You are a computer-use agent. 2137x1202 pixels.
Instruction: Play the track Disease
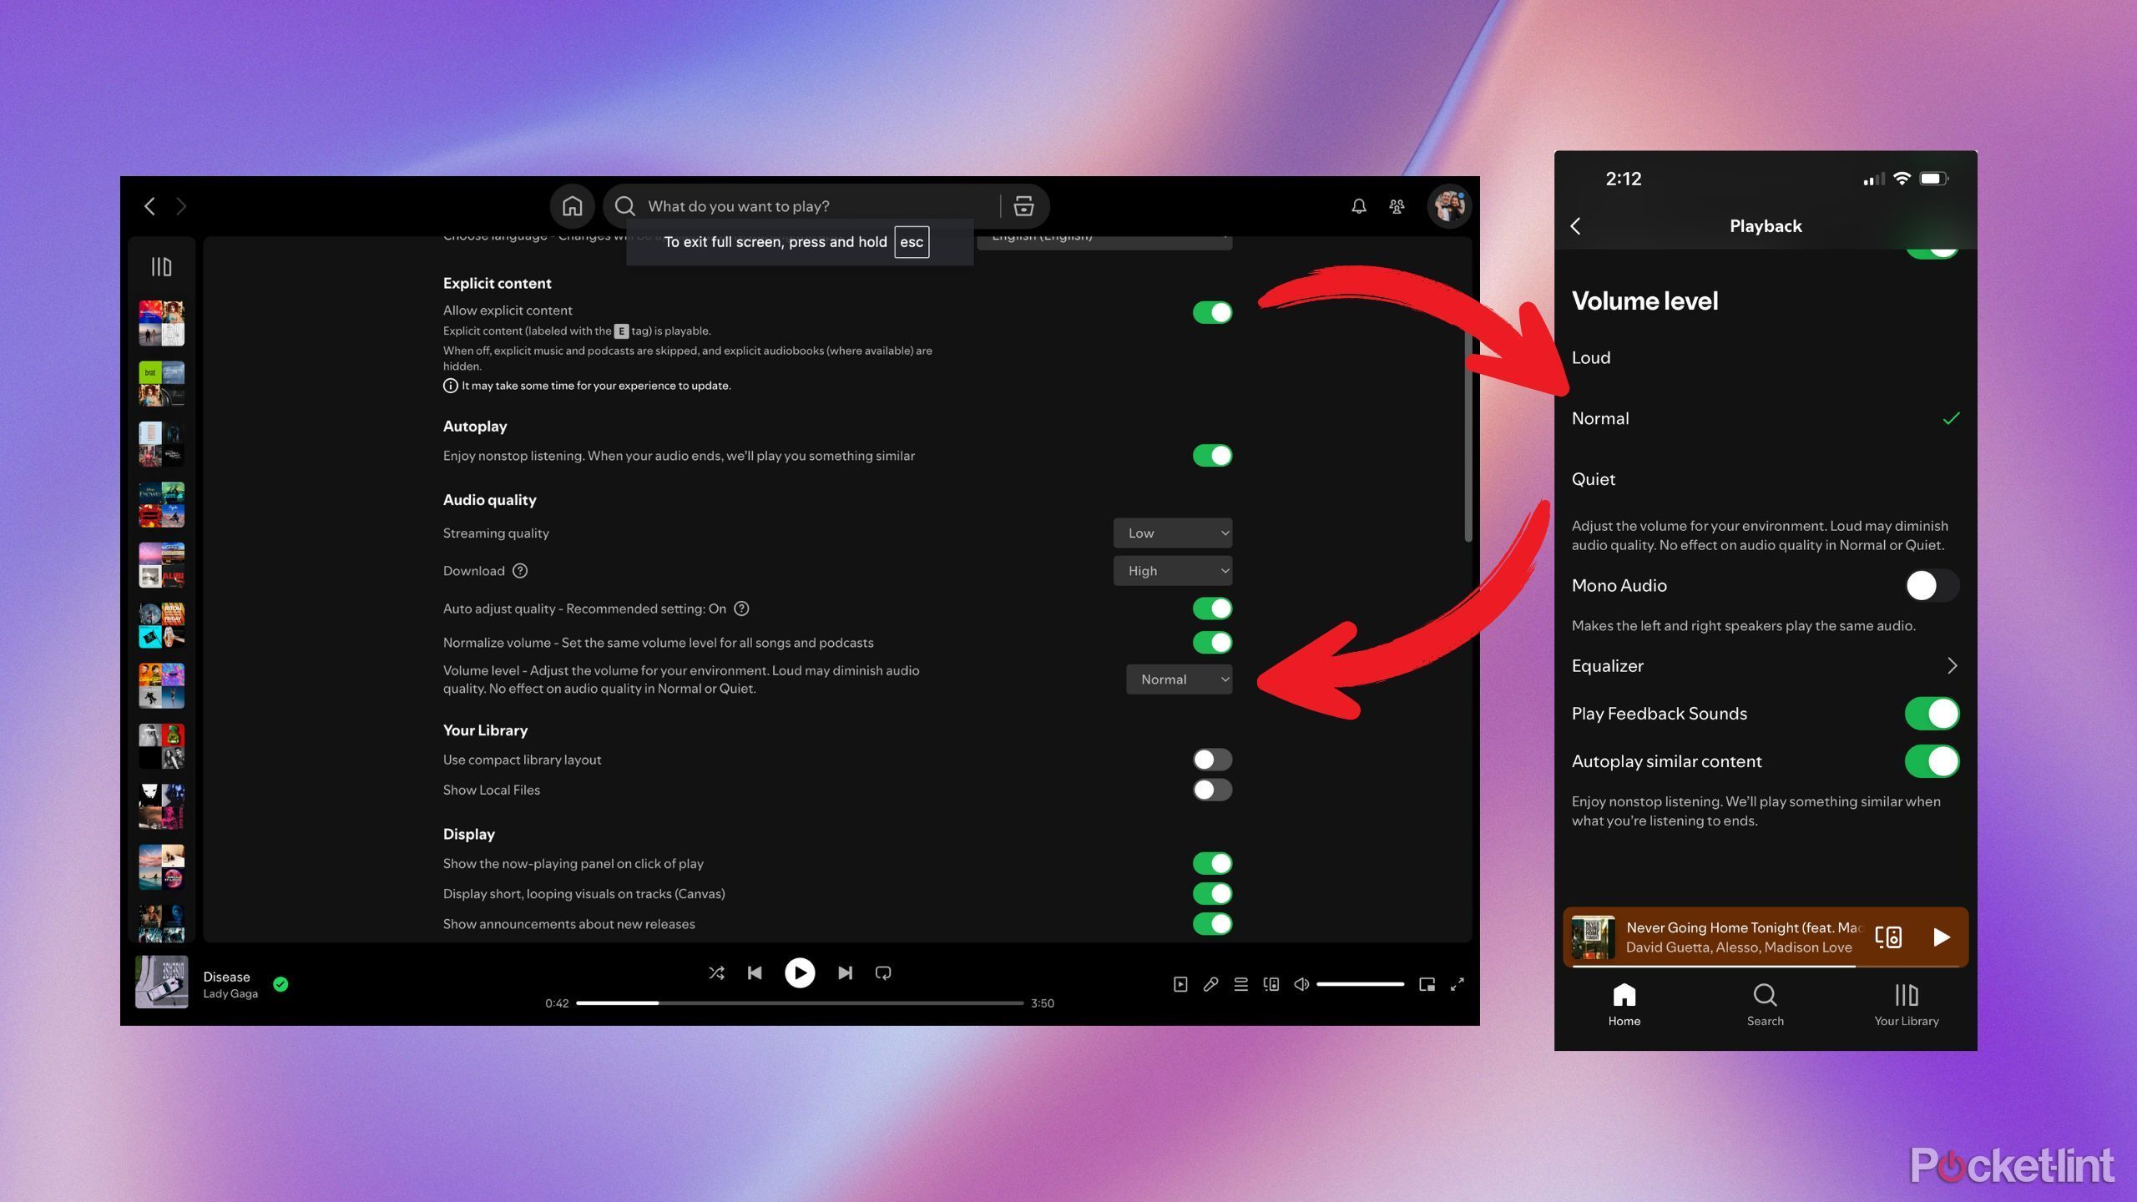pos(800,972)
